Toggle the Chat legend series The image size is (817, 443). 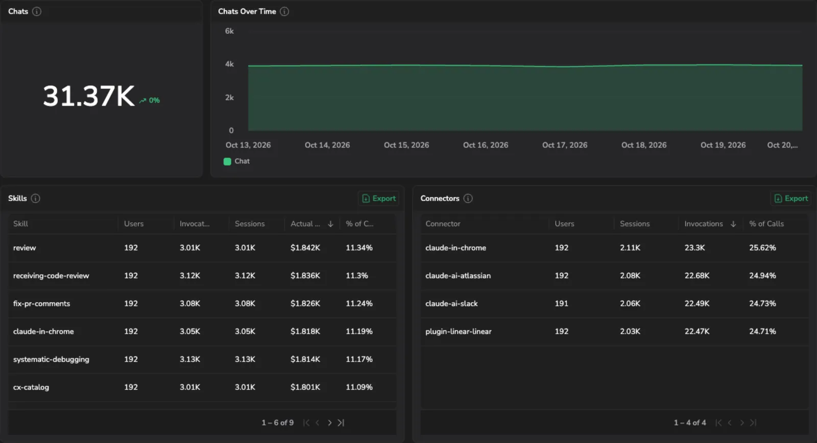236,161
